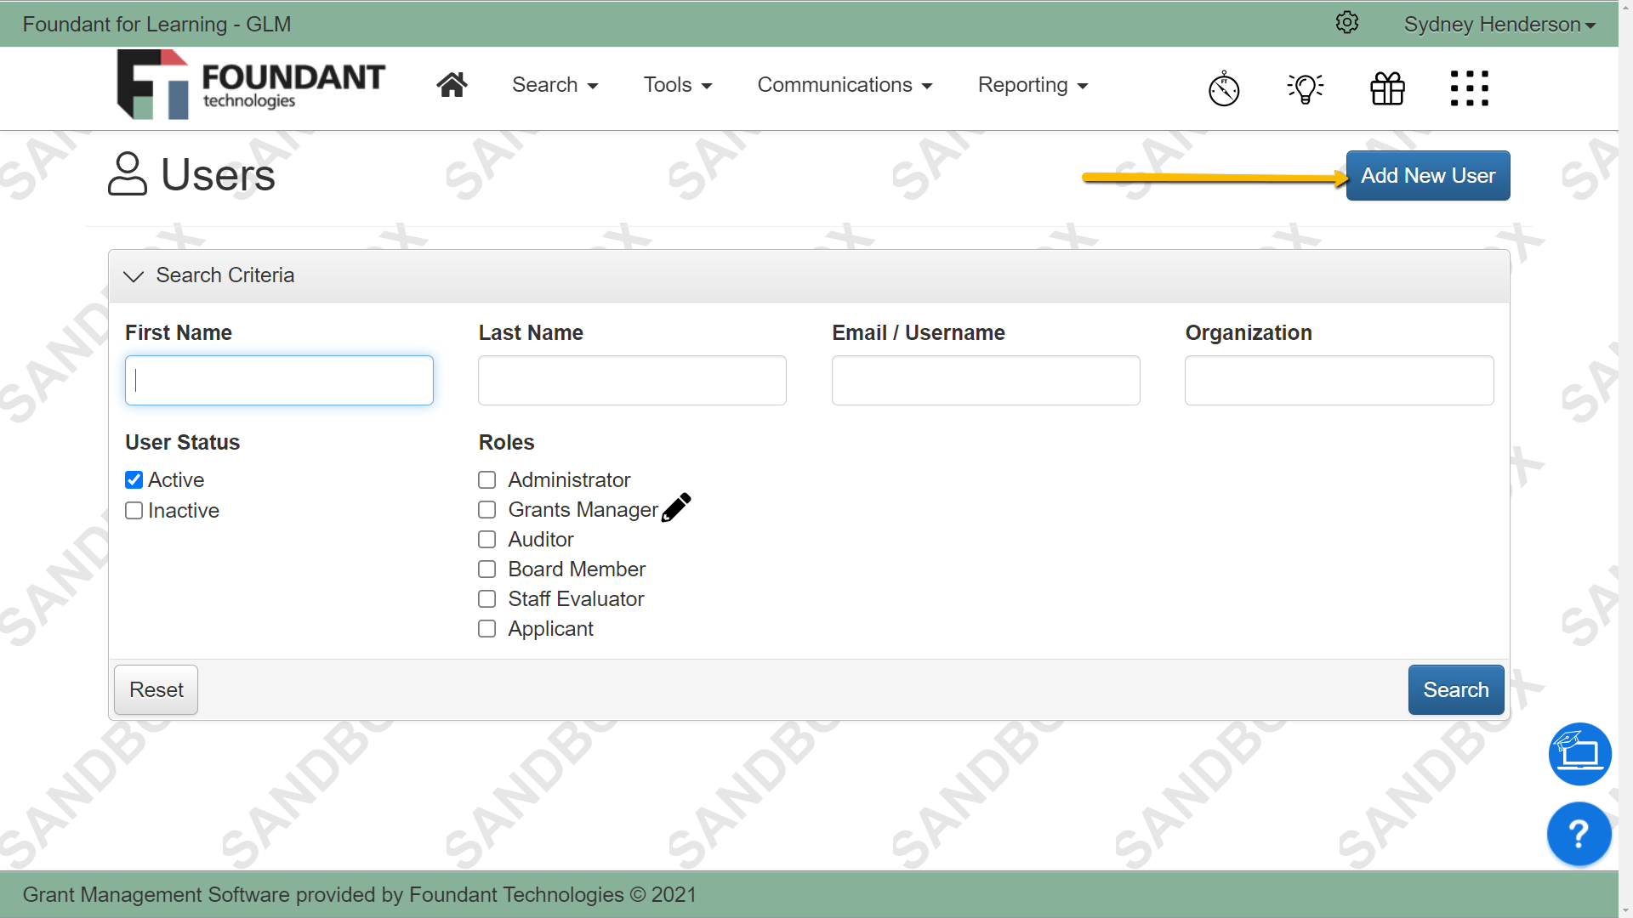Screen dimensions: 1633x918
Task: Enable the Inactive user status filter
Action: click(134, 510)
